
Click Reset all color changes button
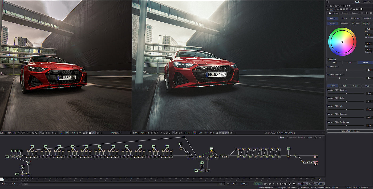point(350,131)
